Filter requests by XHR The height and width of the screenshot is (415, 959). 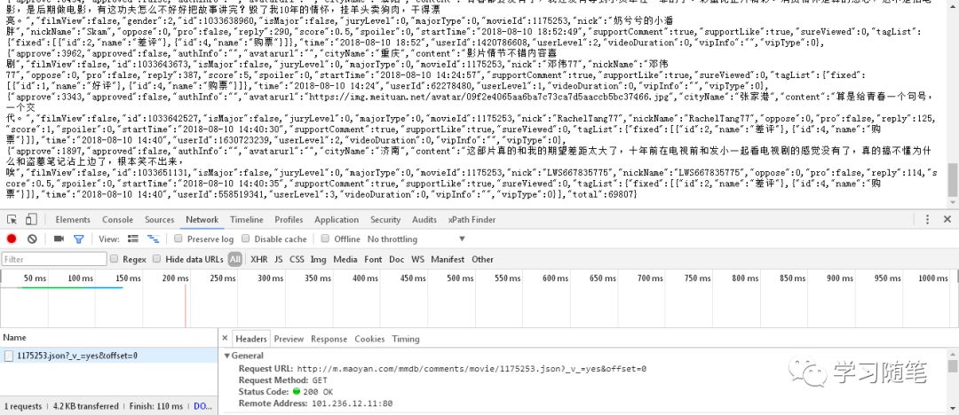[258, 259]
